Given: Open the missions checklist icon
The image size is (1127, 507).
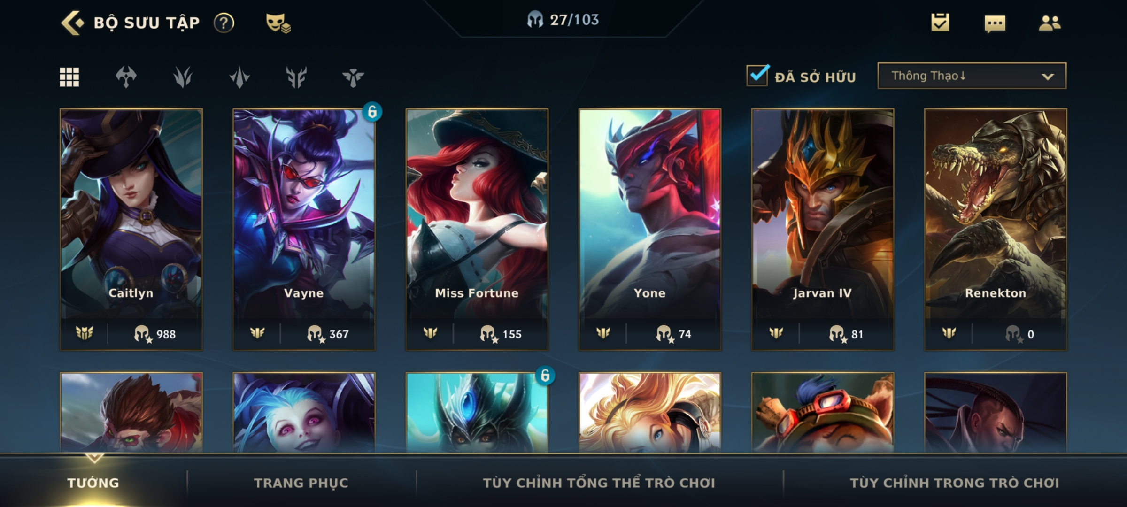Looking at the screenshot, I should pos(940,23).
